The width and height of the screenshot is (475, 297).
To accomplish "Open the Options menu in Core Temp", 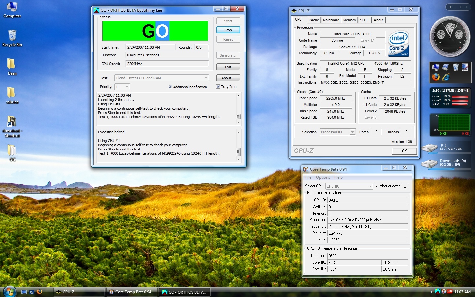I will (323, 177).
